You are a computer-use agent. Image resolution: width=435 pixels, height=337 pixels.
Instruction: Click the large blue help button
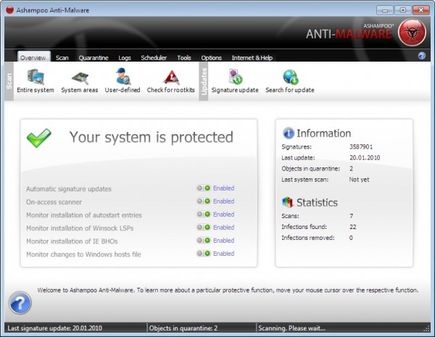point(20,303)
